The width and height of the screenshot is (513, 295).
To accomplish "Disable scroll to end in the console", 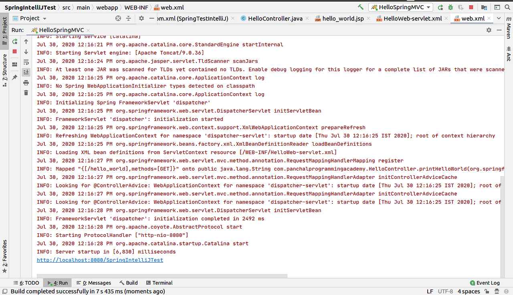I will point(26,72).
